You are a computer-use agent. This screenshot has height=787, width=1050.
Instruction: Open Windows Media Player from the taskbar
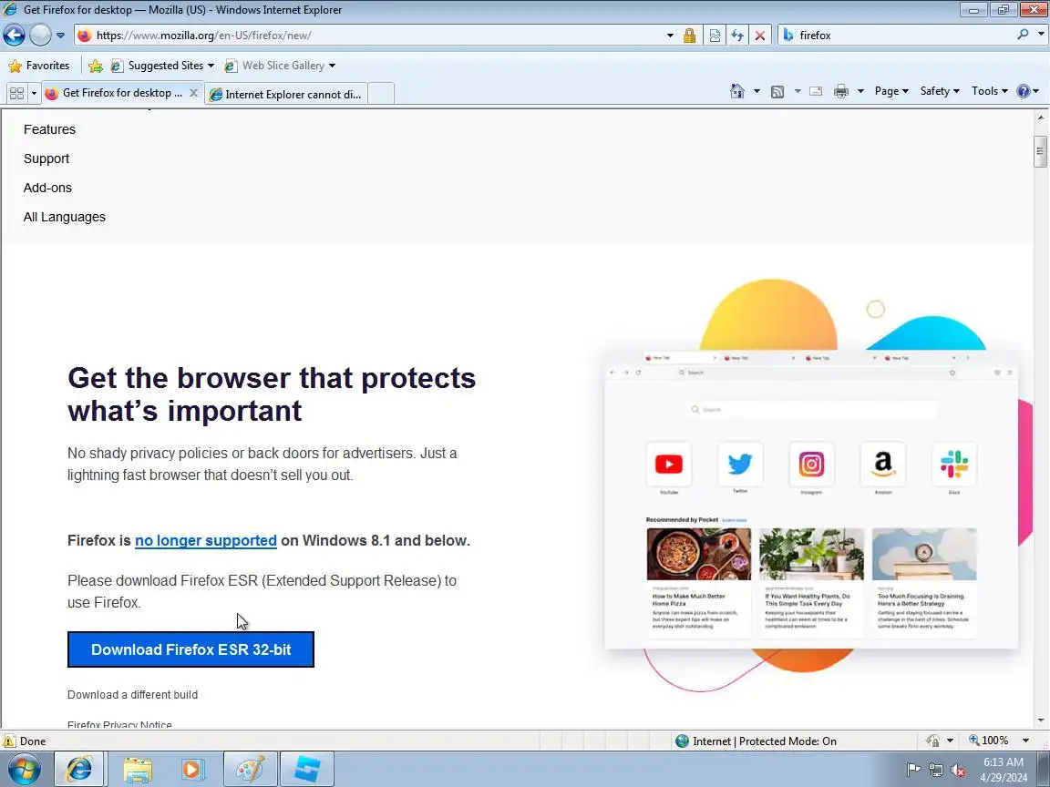(x=193, y=769)
